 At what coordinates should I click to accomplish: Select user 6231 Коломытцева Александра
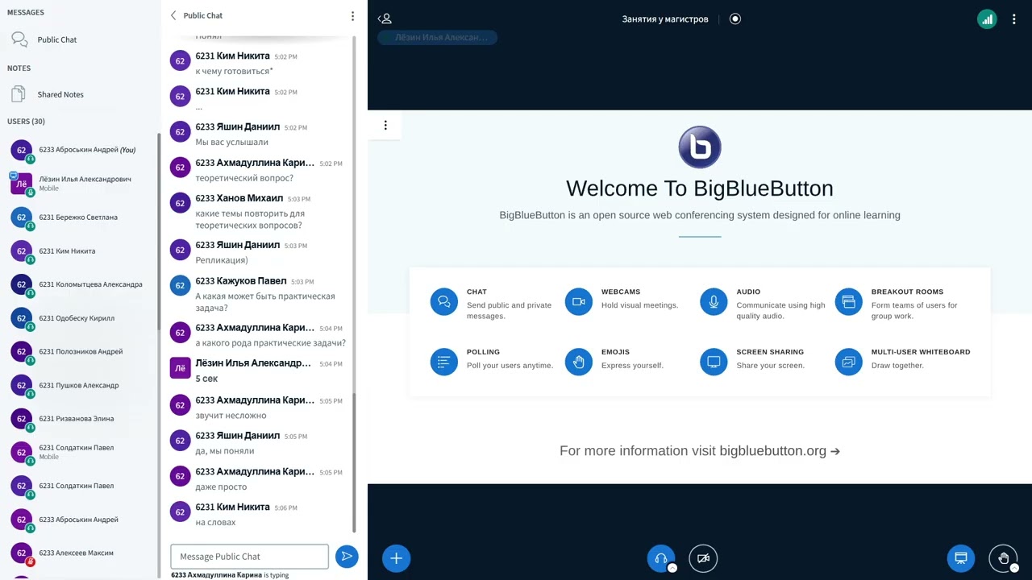point(79,284)
